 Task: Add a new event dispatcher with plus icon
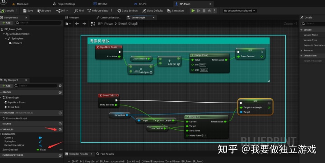tap(60, 155)
